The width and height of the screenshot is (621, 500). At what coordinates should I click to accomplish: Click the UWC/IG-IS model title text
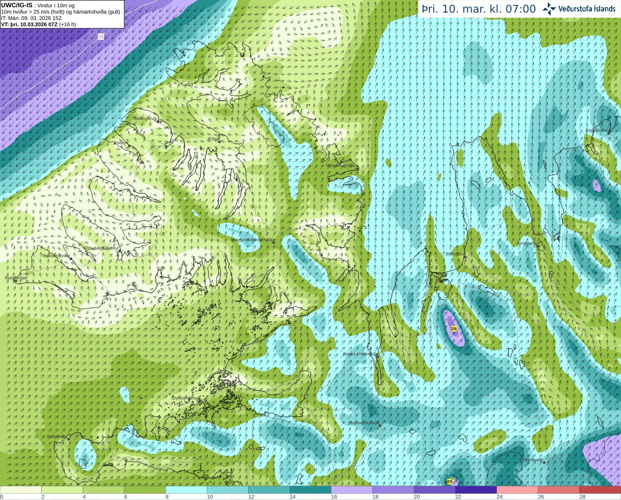click(x=16, y=5)
